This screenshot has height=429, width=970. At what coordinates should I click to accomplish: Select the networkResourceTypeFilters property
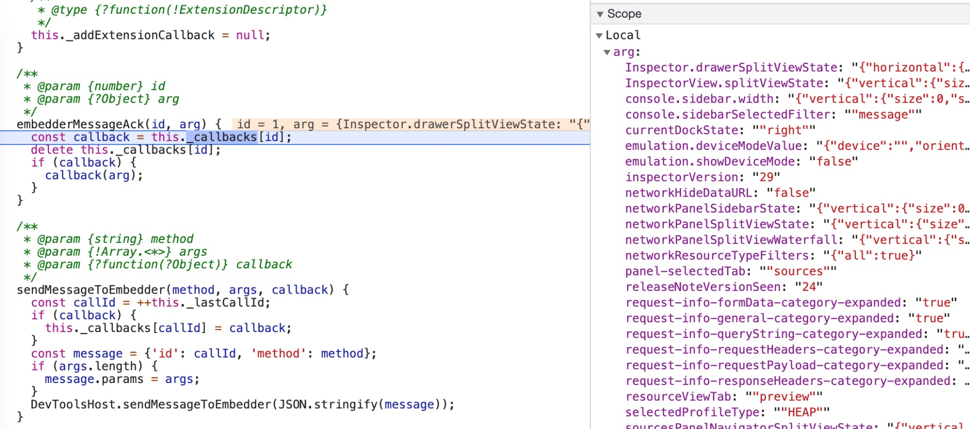[717, 256]
